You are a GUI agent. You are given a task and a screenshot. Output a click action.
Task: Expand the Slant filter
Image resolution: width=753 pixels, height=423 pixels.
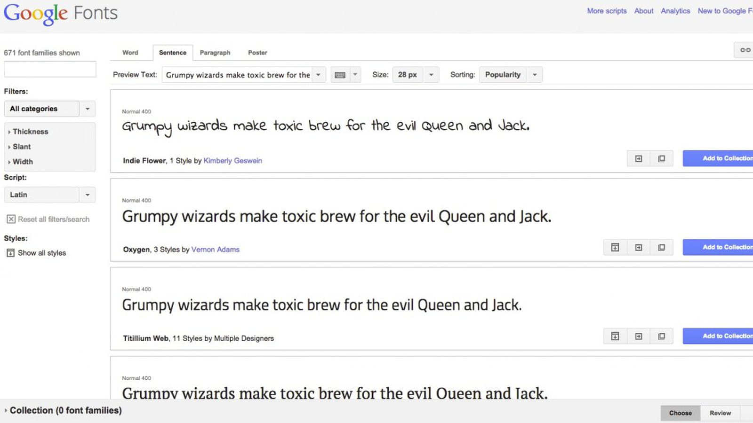click(19, 147)
